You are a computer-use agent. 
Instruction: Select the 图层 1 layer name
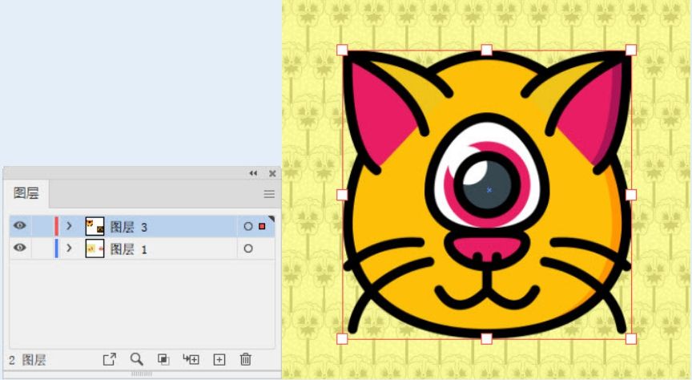[128, 249]
